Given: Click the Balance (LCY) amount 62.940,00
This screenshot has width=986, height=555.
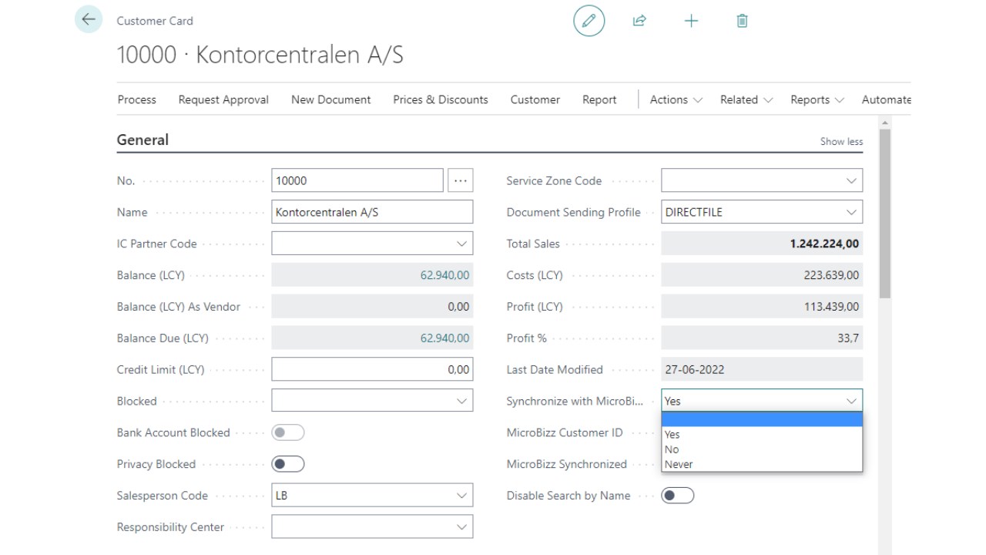Looking at the screenshot, I should pyautogui.click(x=444, y=275).
